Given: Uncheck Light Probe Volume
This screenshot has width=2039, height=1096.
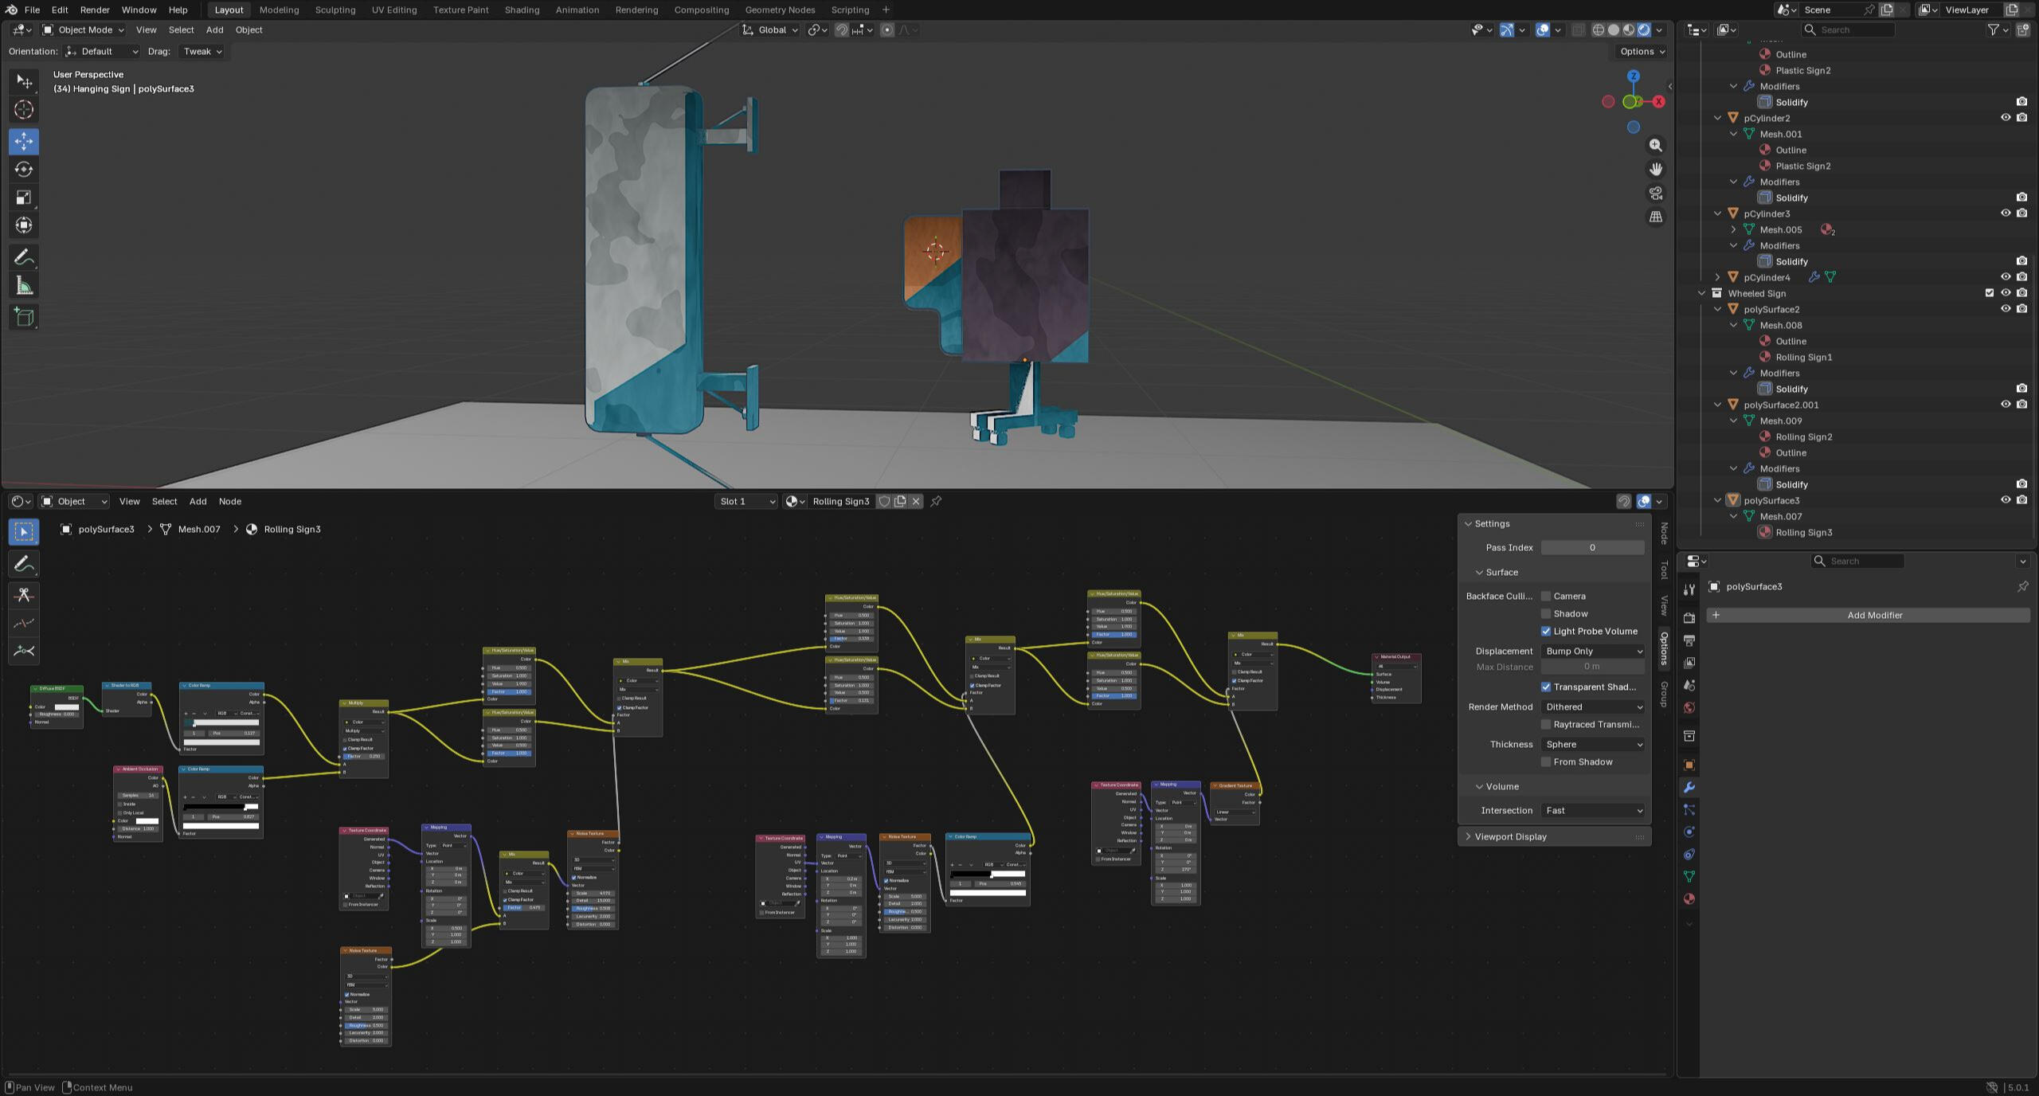Looking at the screenshot, I should pos(1546,631).
